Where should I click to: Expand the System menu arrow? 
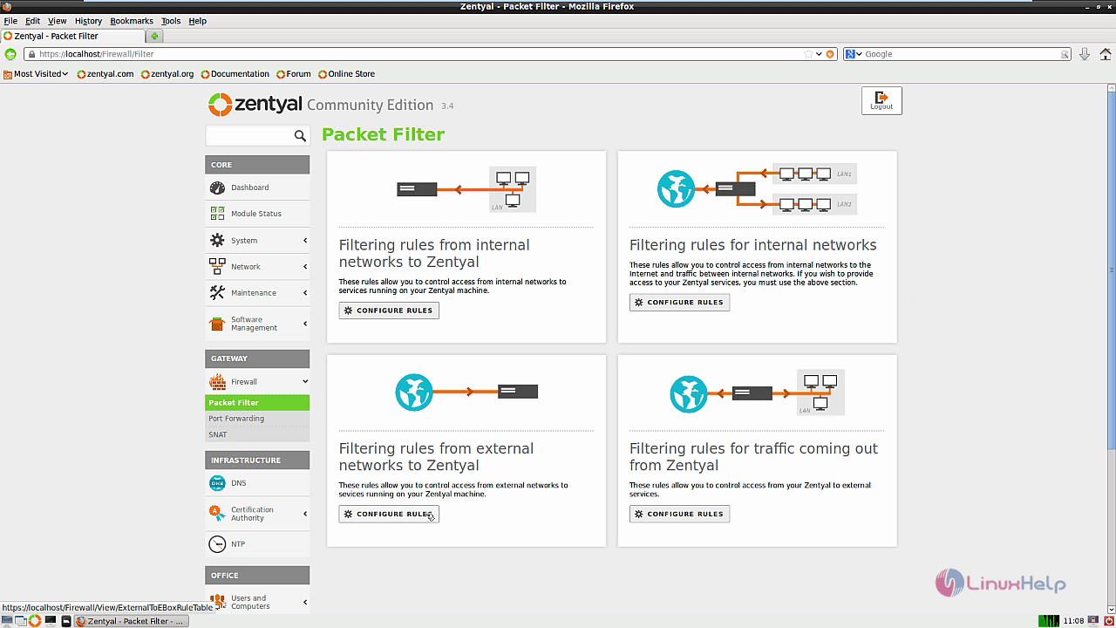click(x=305, y=240)
